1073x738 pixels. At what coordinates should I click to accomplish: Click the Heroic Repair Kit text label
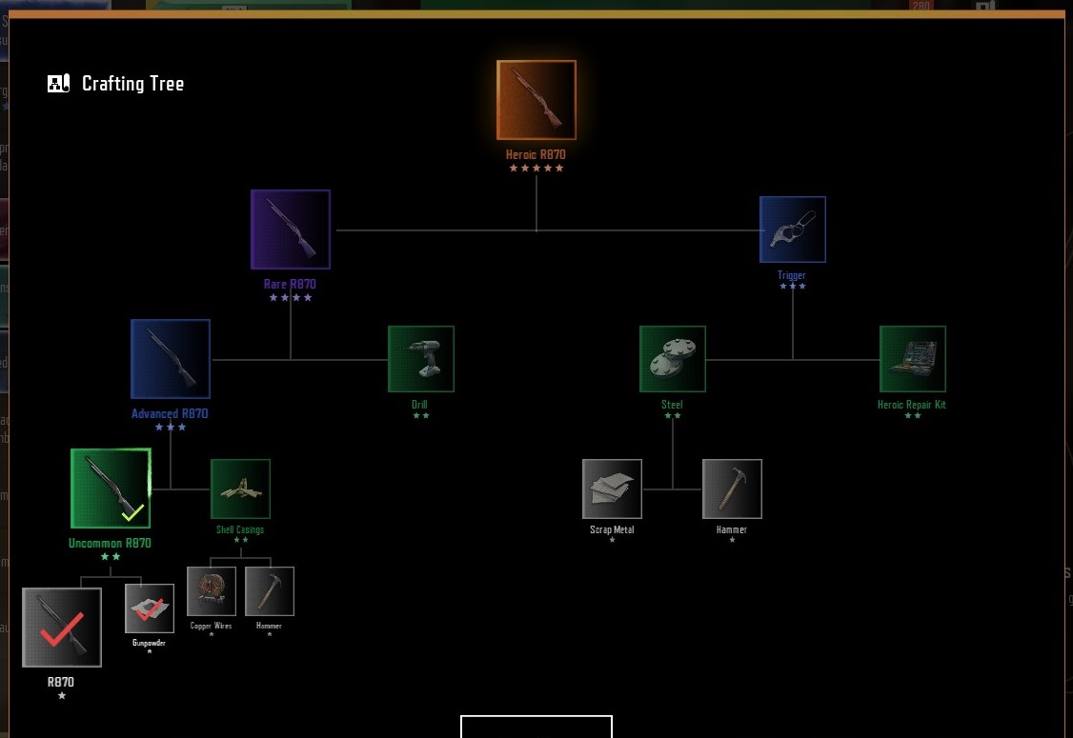click(912, 405)
